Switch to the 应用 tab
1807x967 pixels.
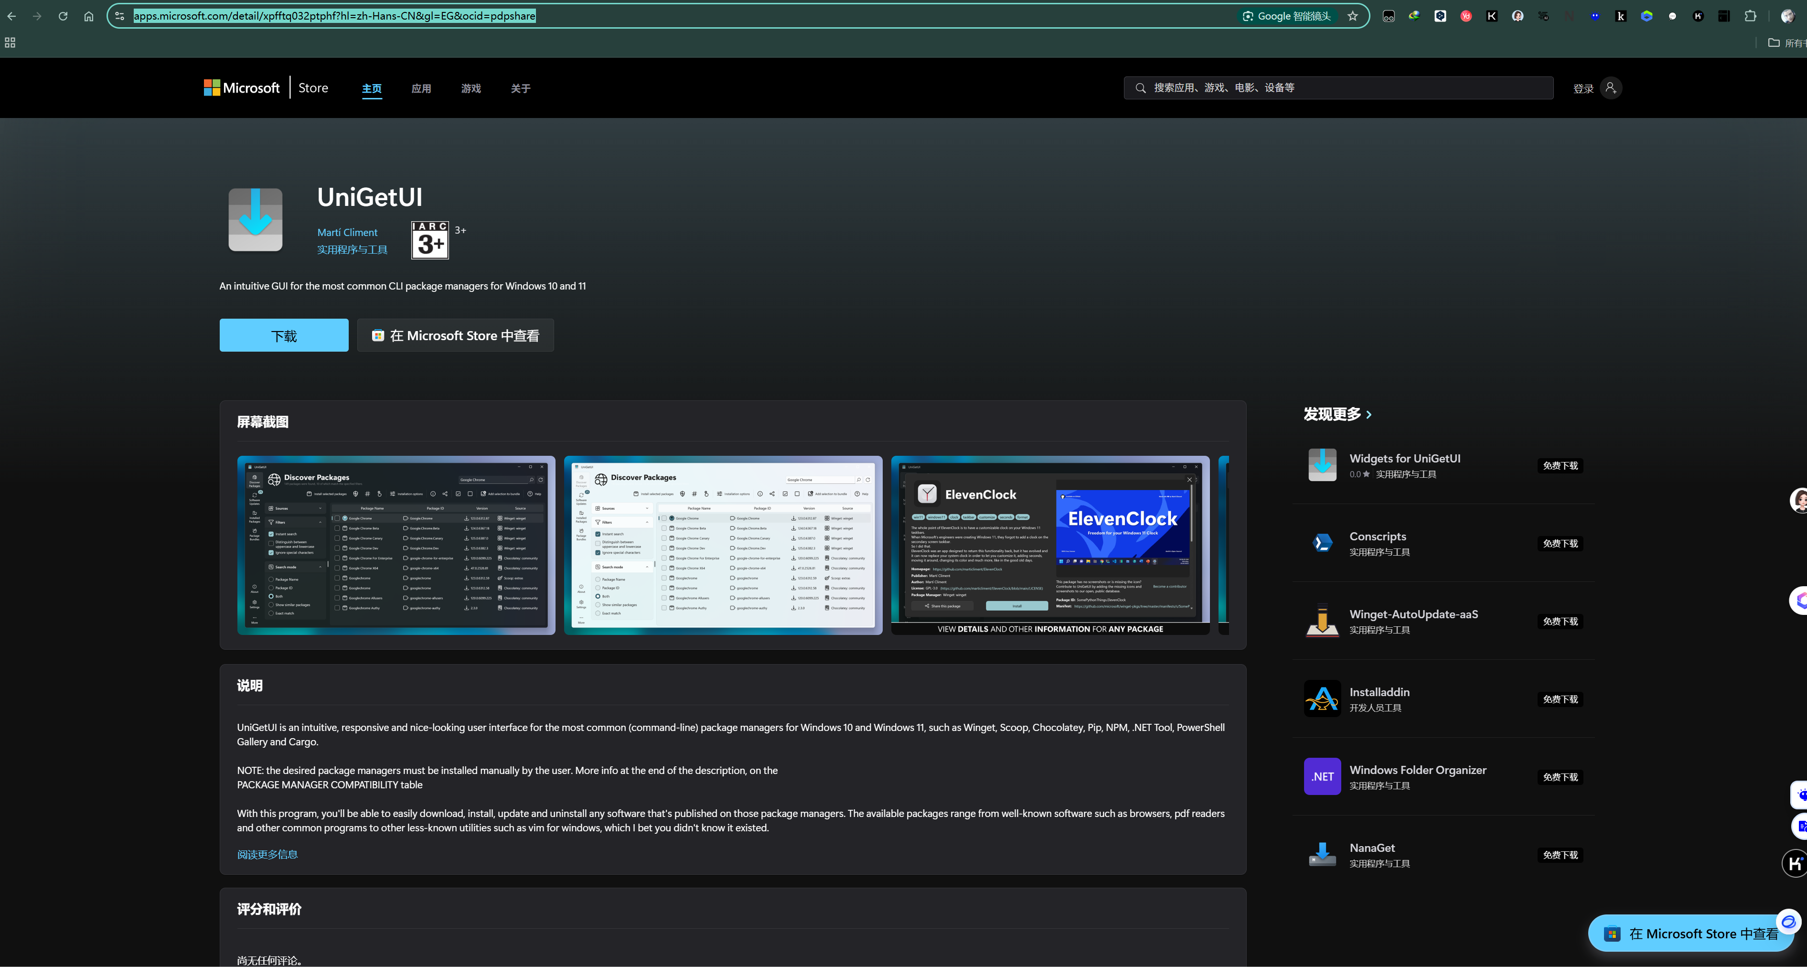pyautogui.click(x=421, y=88)
